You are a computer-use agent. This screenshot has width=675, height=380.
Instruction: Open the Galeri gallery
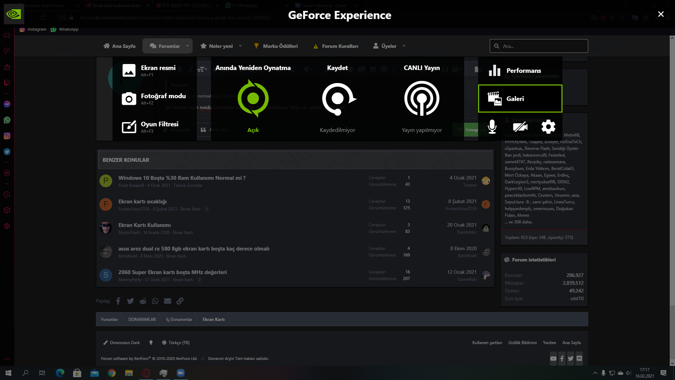[520, 99]
